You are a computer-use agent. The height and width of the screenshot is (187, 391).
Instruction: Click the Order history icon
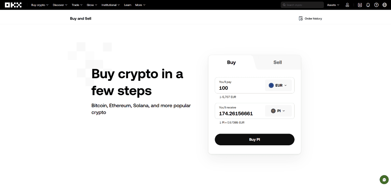(x=301, y=19)
